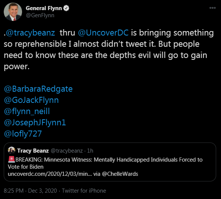Screen dimensions: 221x199
Task: Open Tracy Beanz name in quoted tweet
Action: coord(33,151)
